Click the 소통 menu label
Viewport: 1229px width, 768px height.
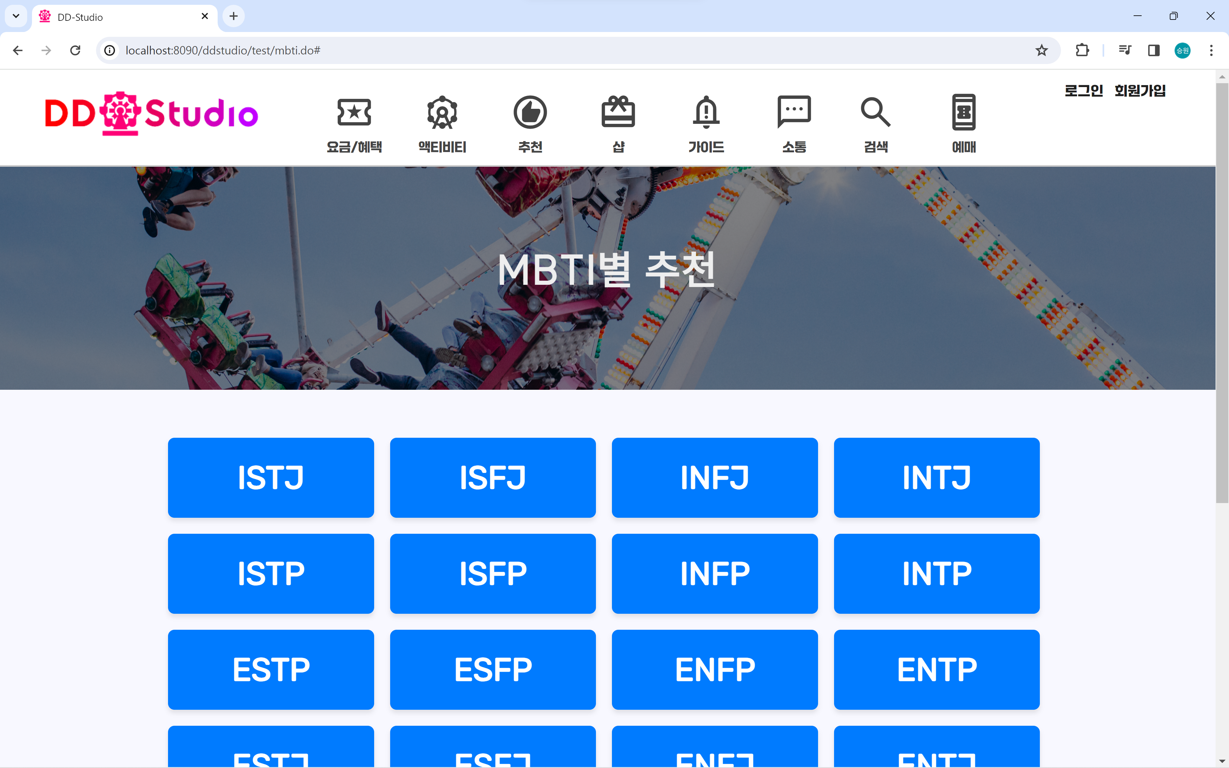tap(794, 147)
